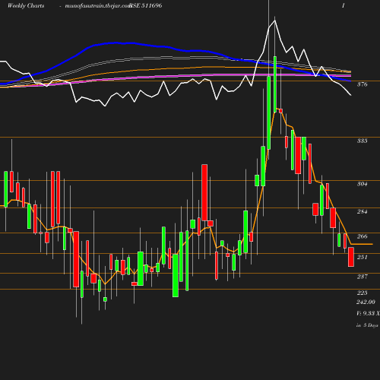Click the "V: 9.33 X" volume text

pyautogui.click(x=368, y=313)
